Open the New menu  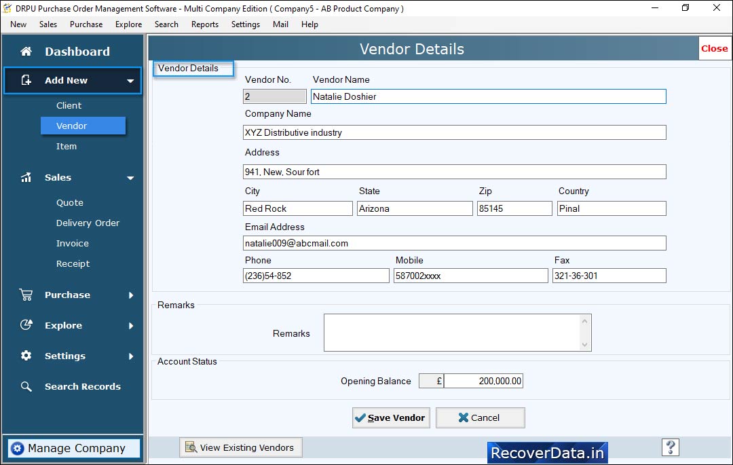click(x=18, y=24)
